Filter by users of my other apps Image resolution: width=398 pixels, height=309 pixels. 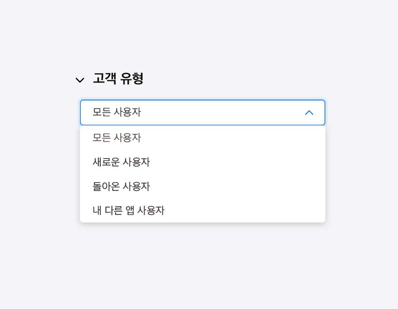pos(128,211)
